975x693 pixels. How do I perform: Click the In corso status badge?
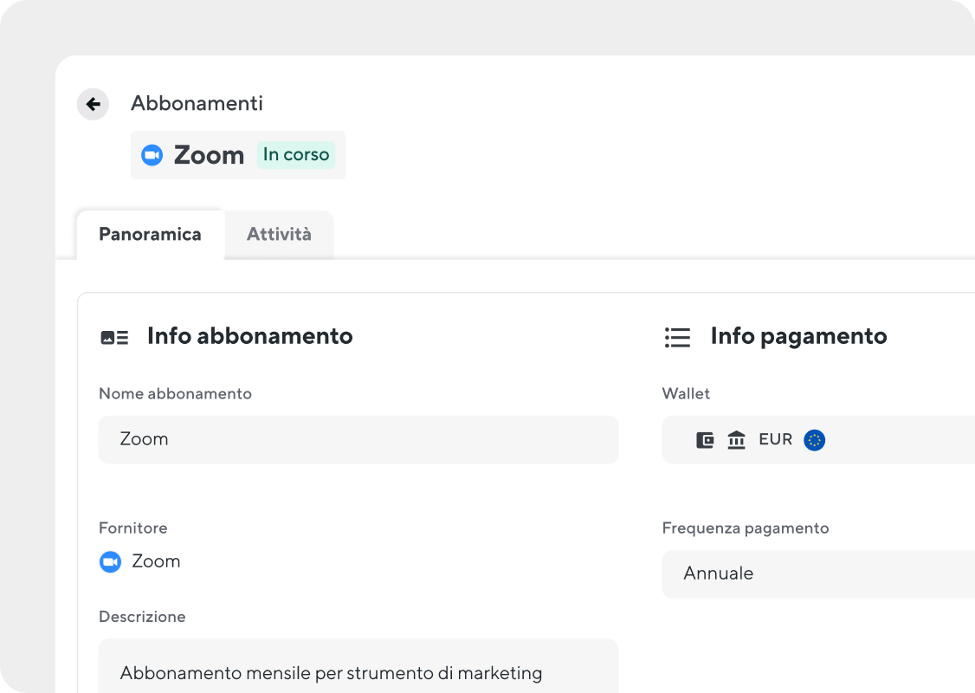coord(296,154)
